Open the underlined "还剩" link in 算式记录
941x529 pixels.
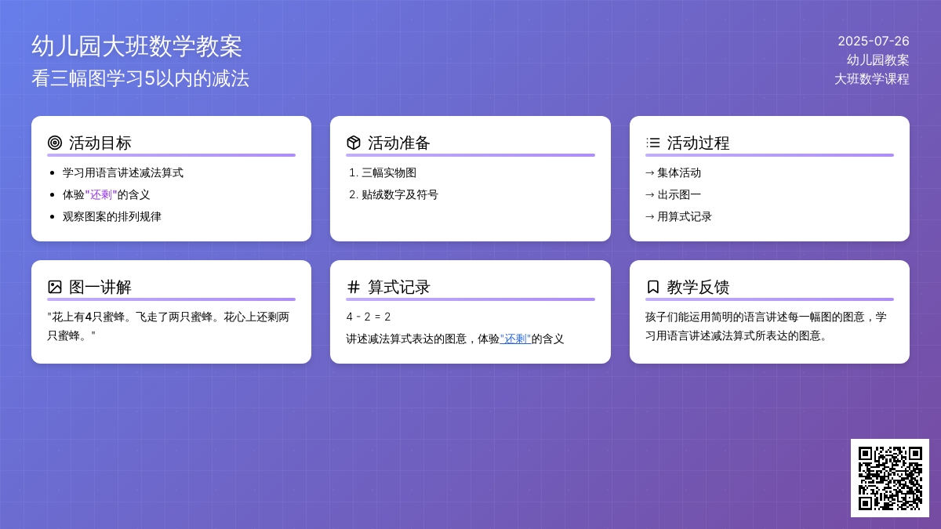tap(515, 339)
